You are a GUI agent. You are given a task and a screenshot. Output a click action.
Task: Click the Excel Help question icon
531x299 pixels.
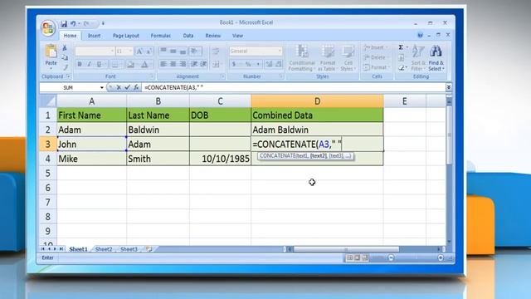click(421, 35)
